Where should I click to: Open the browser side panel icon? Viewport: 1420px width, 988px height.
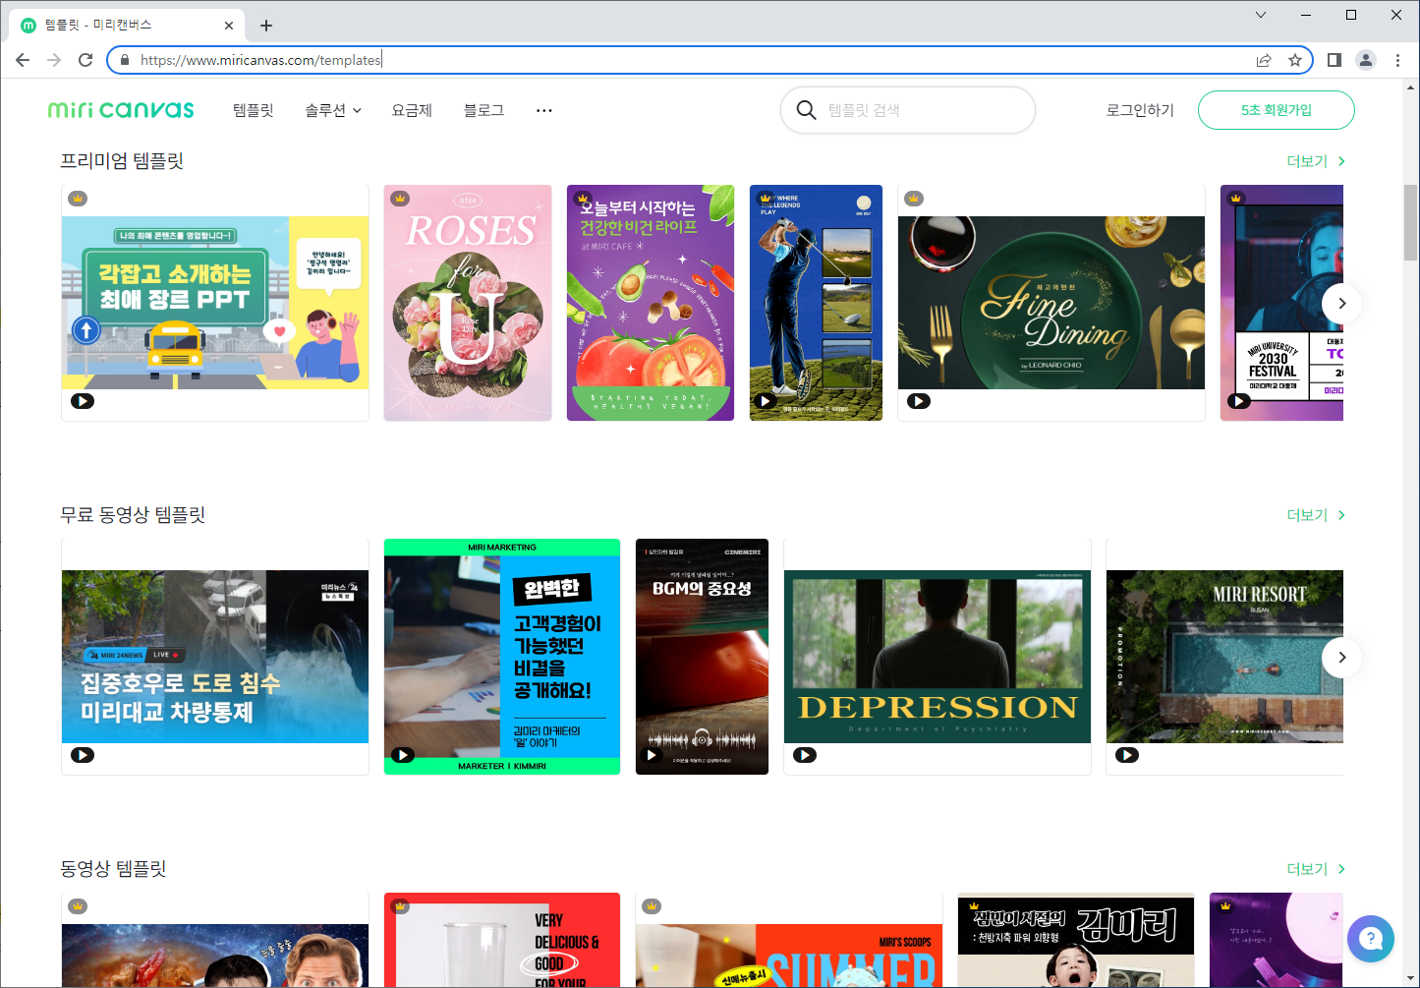point(1334,60)
